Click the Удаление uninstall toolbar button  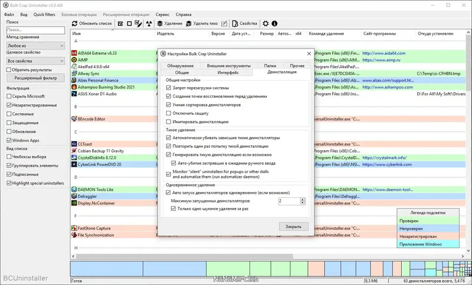pos(170,24)
